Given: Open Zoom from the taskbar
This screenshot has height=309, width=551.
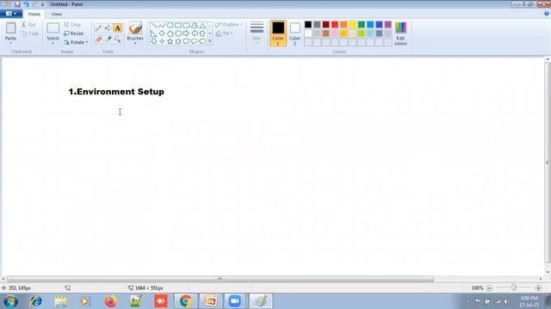Looking at the screenshot, I should tap(235, 301).
